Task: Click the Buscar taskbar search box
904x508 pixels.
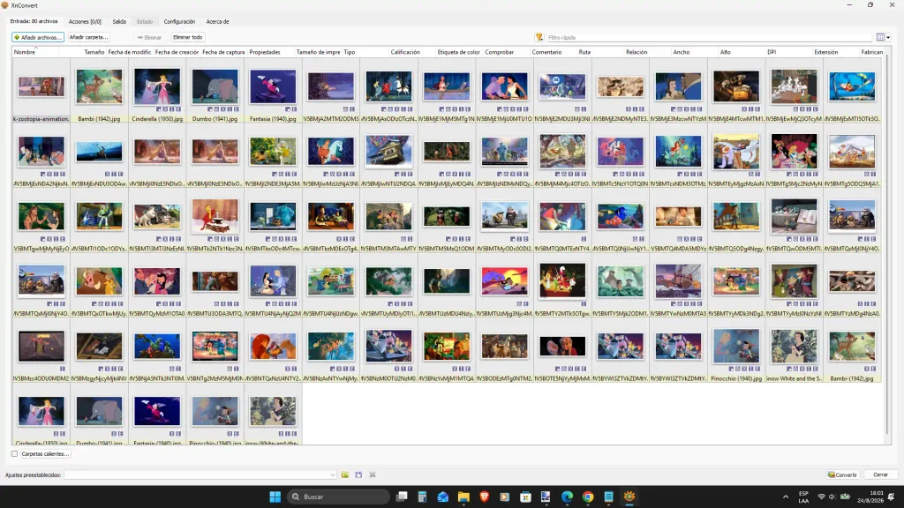Action: click(x=338, y=497)
